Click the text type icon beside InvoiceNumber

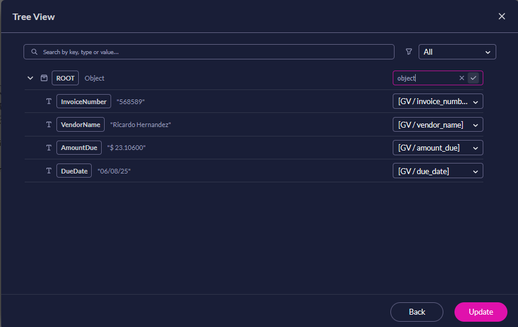click(x=49, y=102)
